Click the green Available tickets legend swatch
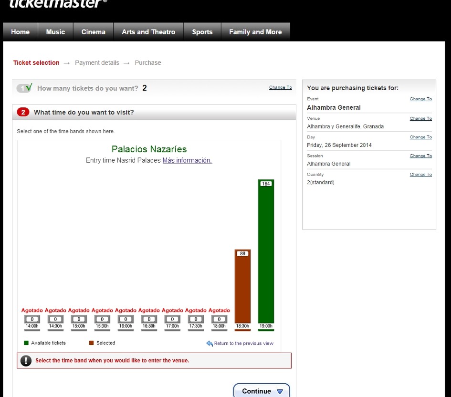 click(x=26, y=343)
